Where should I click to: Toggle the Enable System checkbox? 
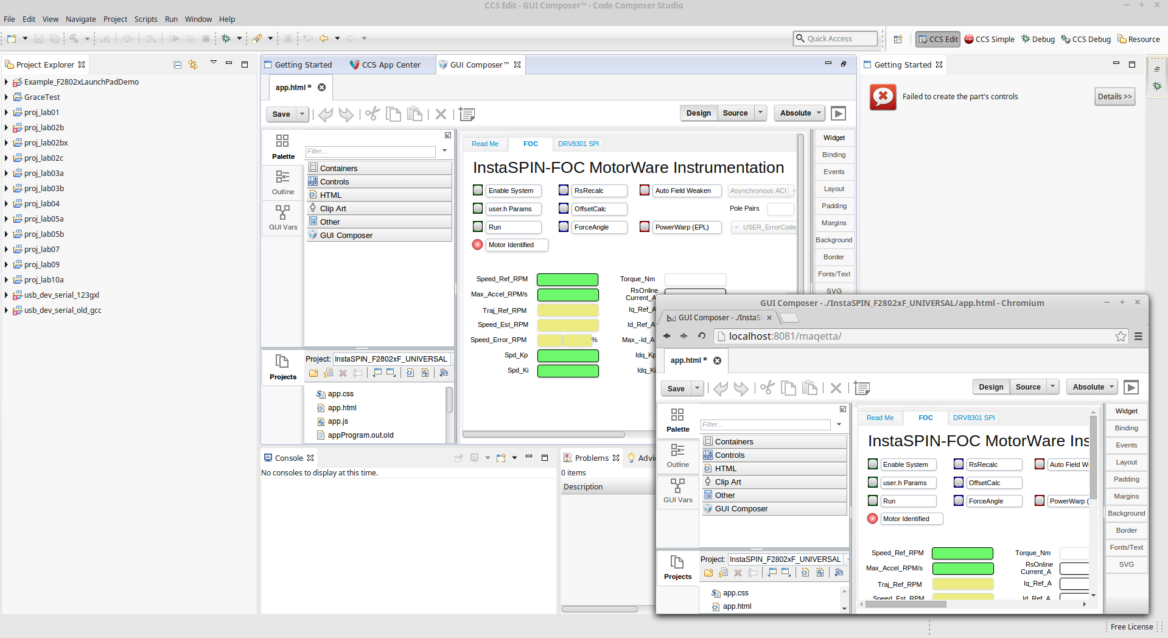[478, 191]
